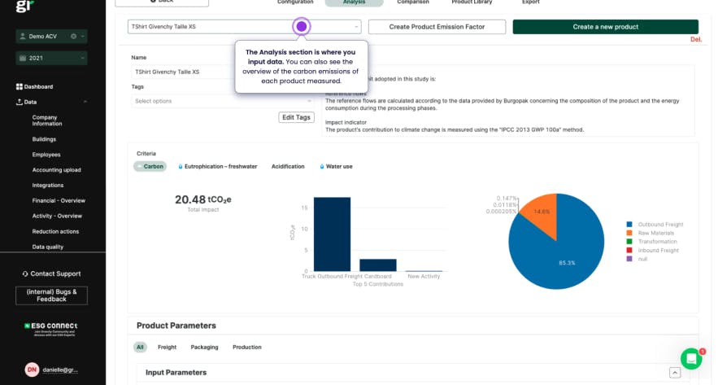
Task: Collapse the Input Parameters section
Action: 675,373
